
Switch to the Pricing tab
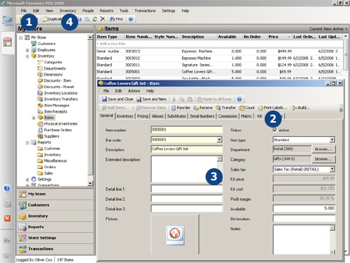click(142, 116)
